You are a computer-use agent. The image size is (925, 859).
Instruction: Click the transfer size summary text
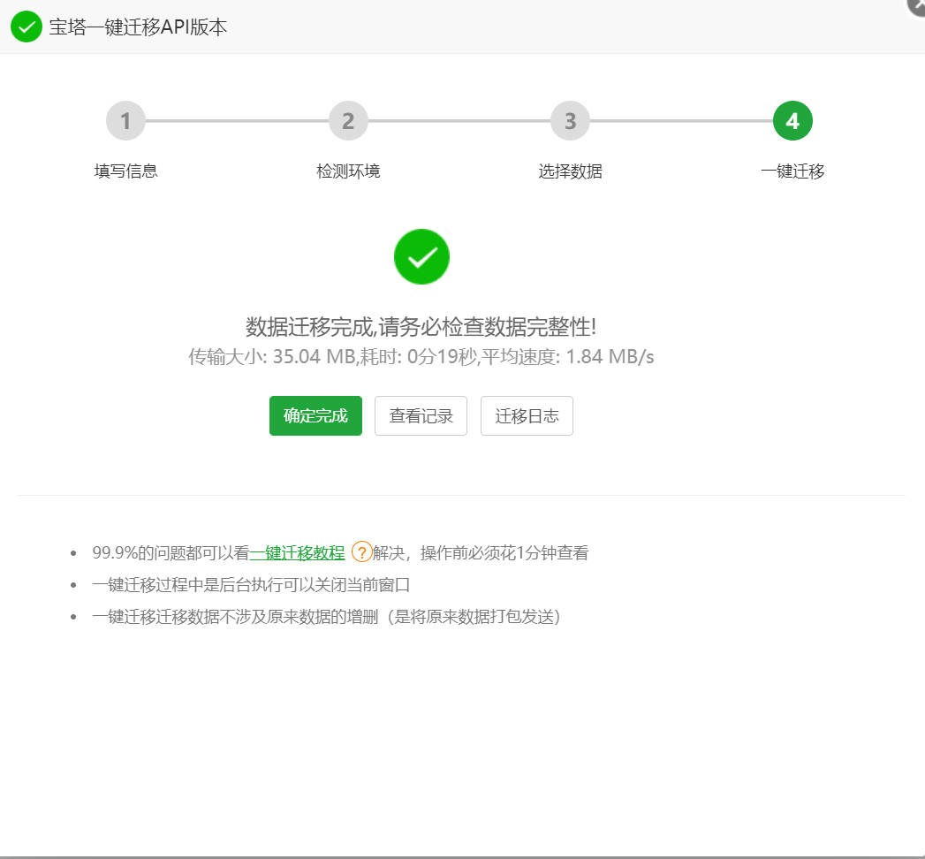pos(421,357)
